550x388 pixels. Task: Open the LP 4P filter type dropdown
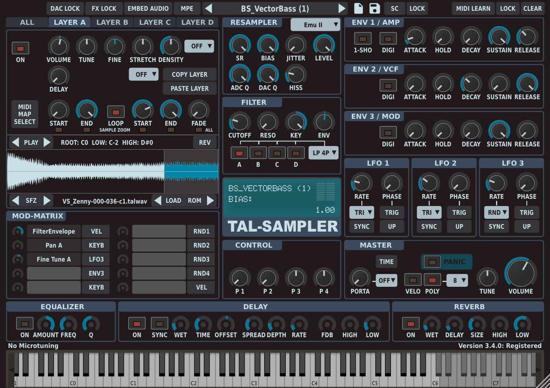[x=323, y=152]
